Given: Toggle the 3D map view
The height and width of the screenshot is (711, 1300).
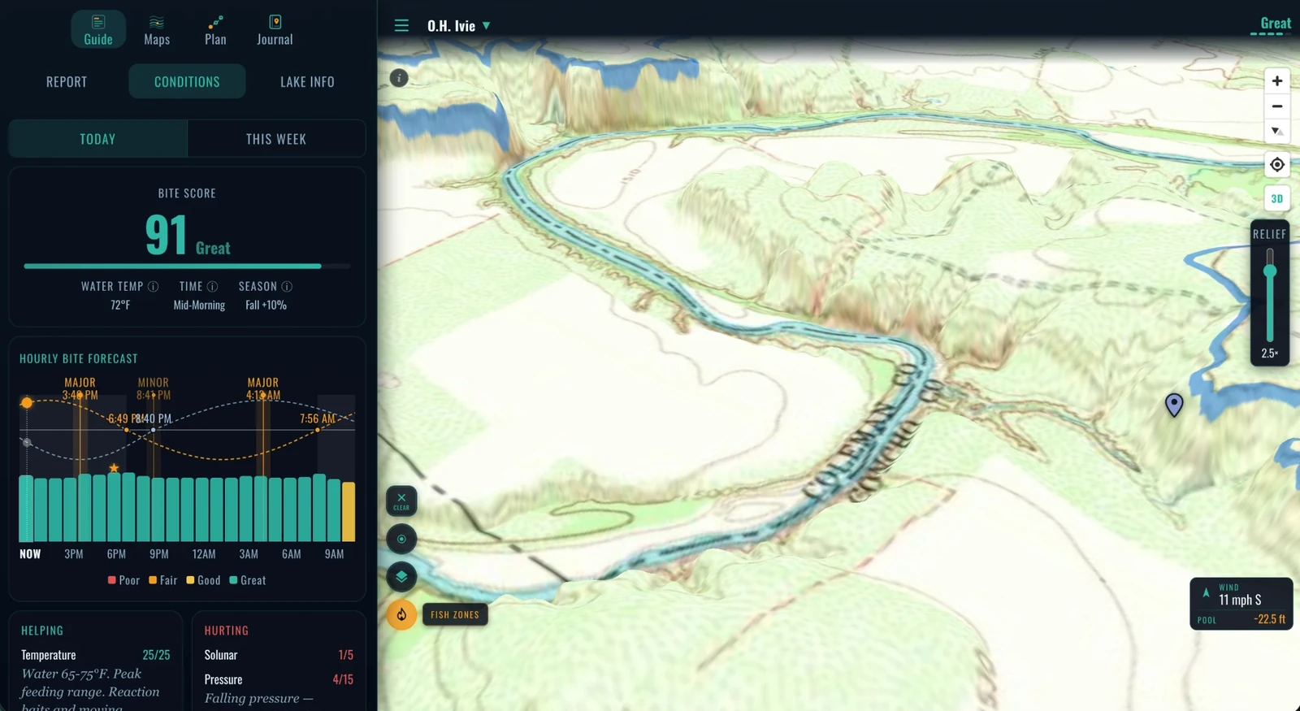Looking at the screenshot, I should [x=1277, y=198].
